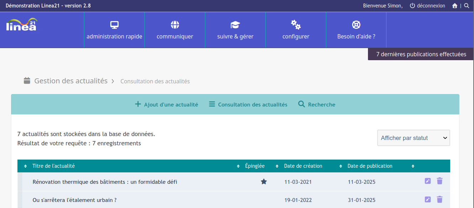The width and height of the screenshot is (474, 208).
Task: Open the administration rapide menu
Action: tap(114, 30)
